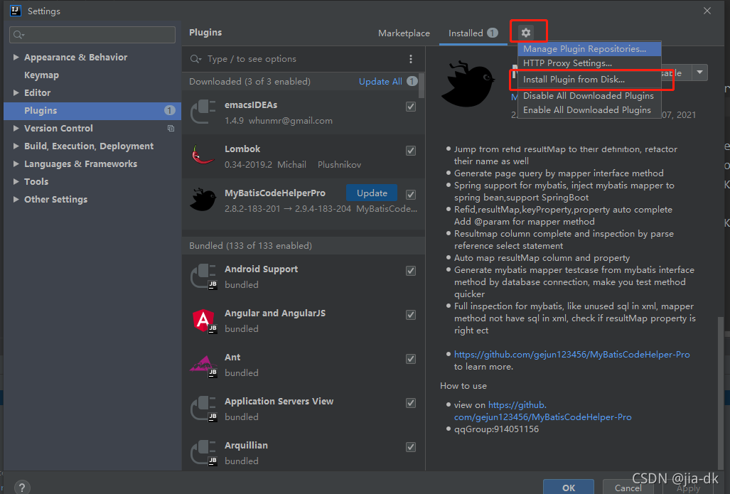Click the Arquillian plugin icon

(203, 453)
